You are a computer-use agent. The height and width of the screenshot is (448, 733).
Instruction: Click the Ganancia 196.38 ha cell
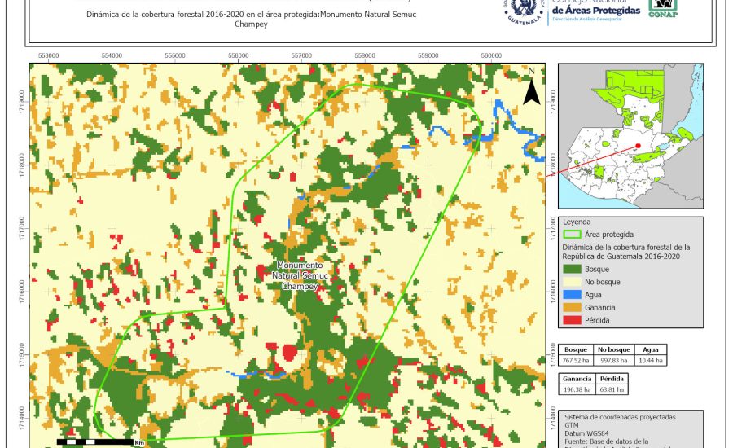[x=577, y=390]
